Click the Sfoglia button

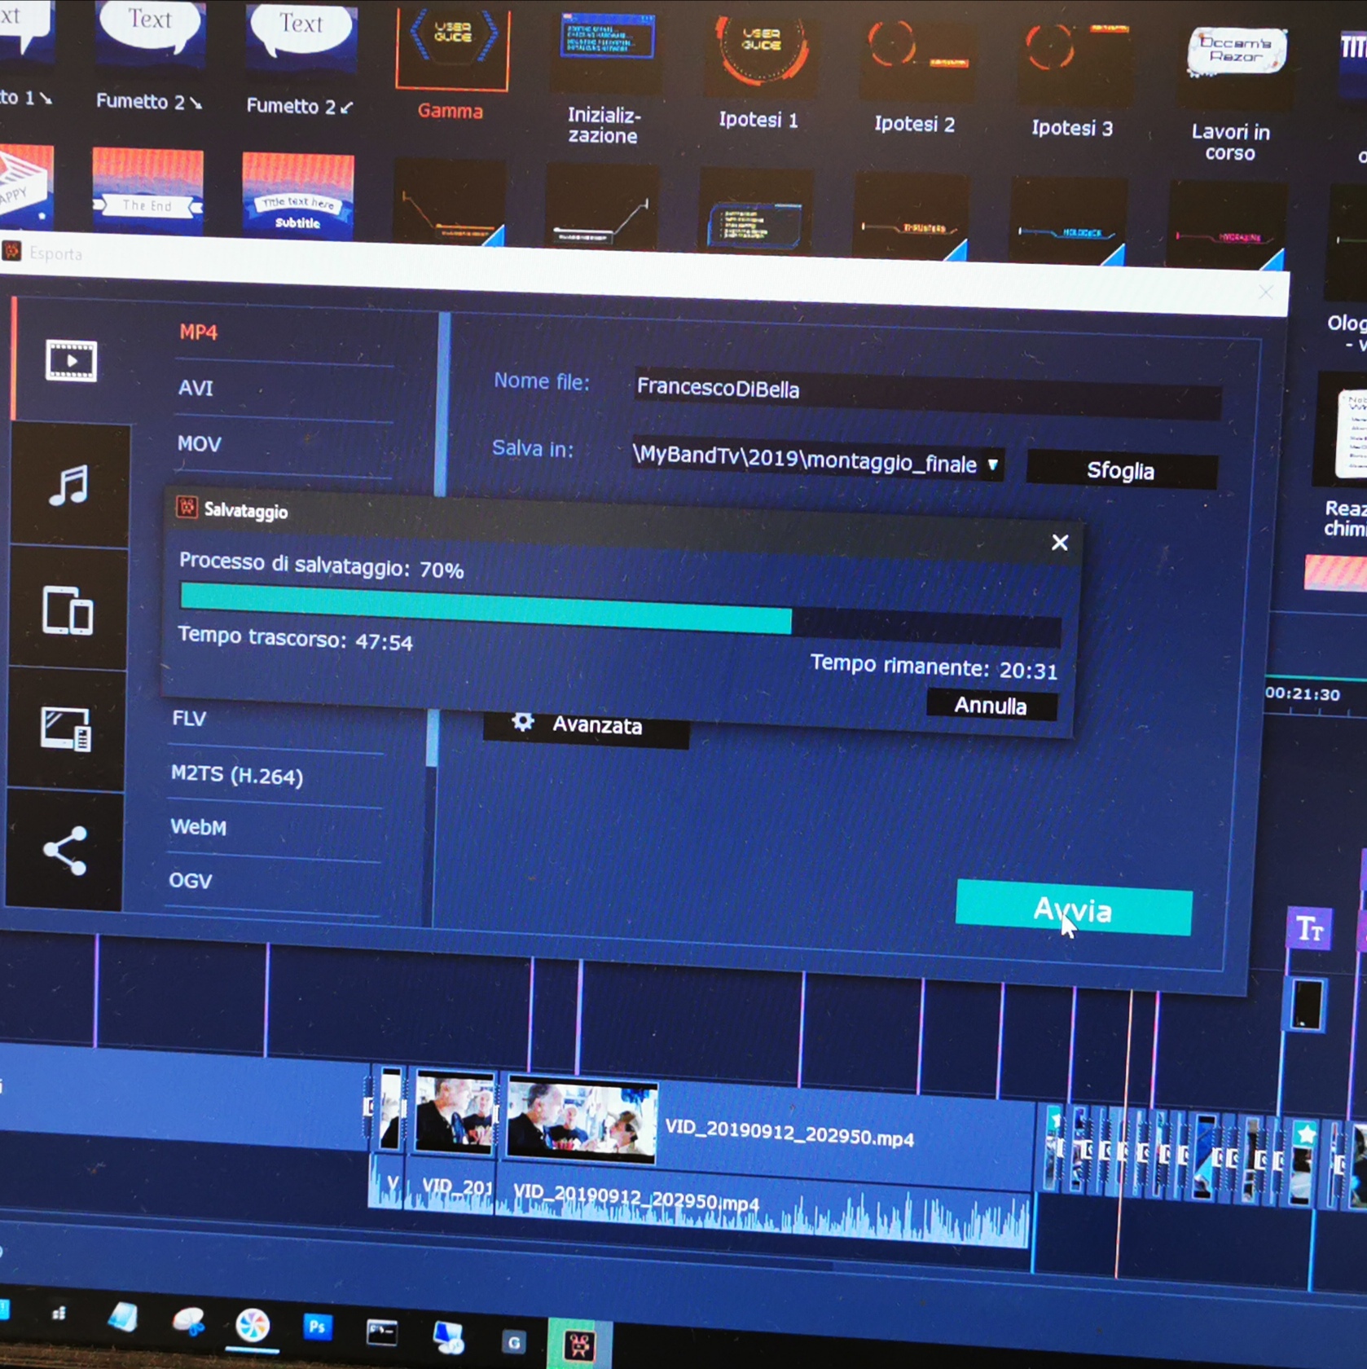[x=1121, y=470]
